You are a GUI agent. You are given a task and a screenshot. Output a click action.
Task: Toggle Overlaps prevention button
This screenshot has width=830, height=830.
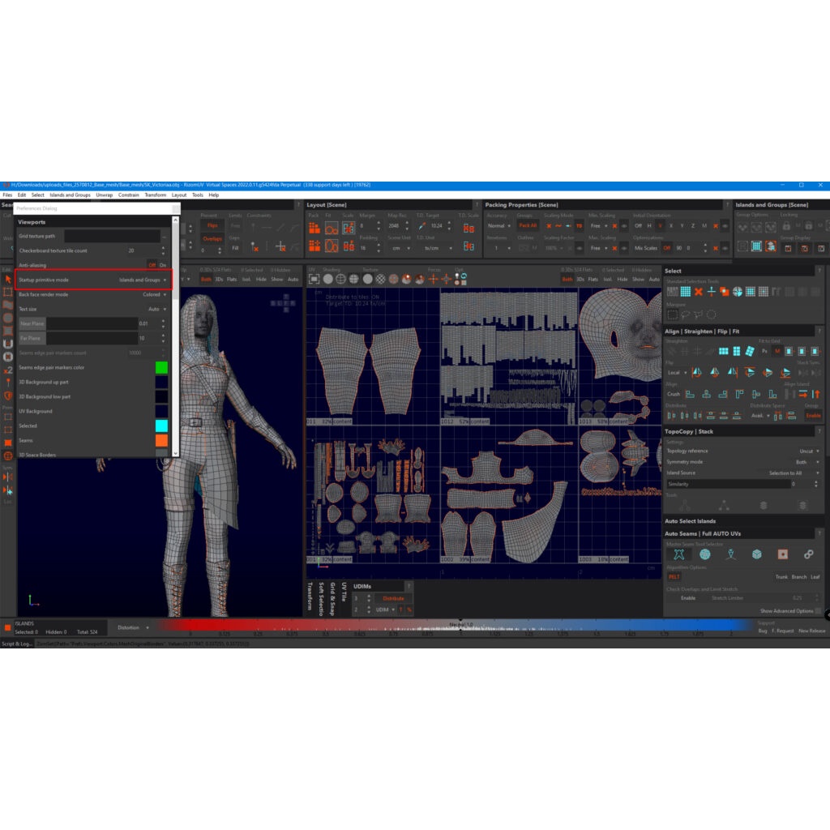212,238
